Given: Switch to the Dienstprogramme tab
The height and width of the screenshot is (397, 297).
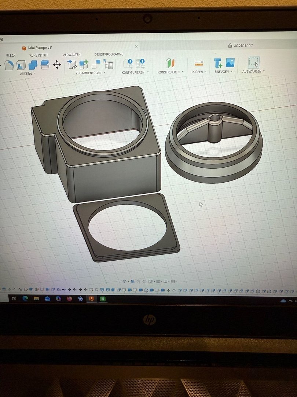Looking at the screenshot, I should [x=109, y=54].
